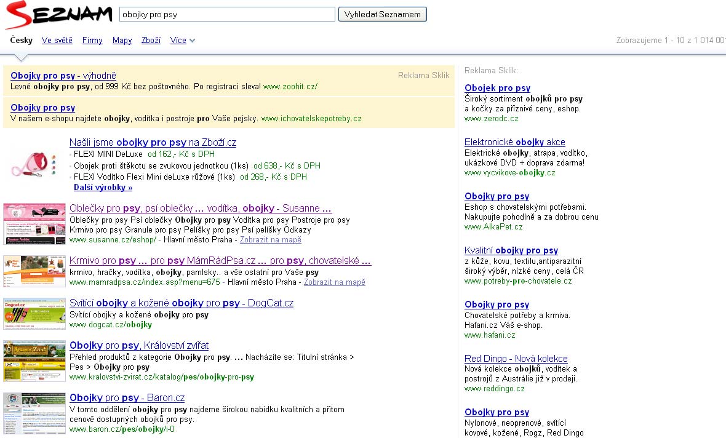Open Obojky pro psy, Království zvířat result
The image size is (726, 438).
(x=139, y=345)
